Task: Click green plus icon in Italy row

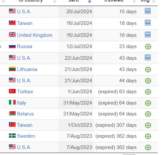Action: (148, 103)
